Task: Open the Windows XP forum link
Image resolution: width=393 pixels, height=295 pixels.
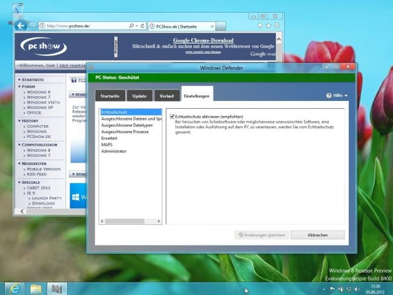Action: tap(40, 107)
